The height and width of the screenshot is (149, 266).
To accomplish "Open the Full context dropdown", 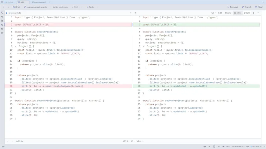I will 213,13.
